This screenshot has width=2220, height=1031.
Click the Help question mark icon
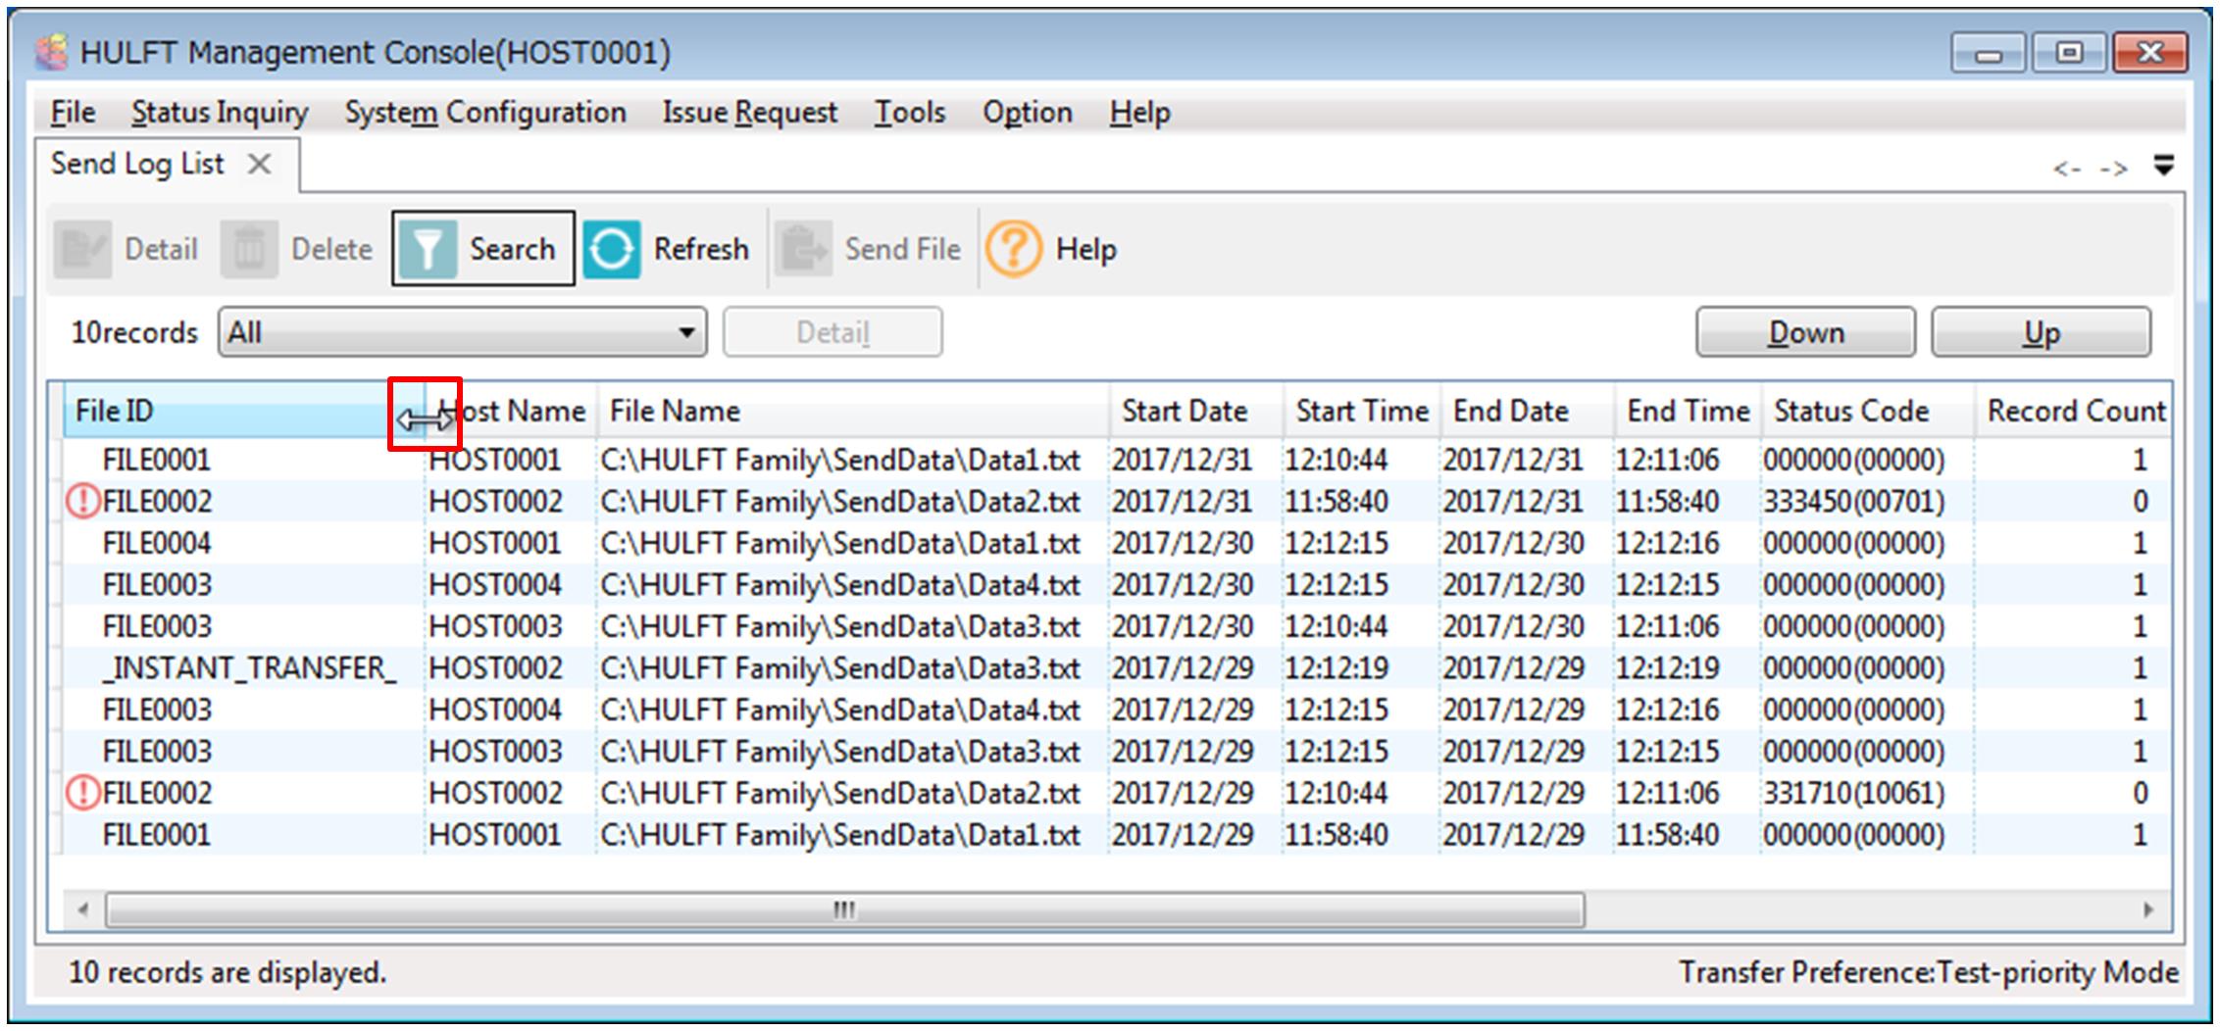point(1013,250)
